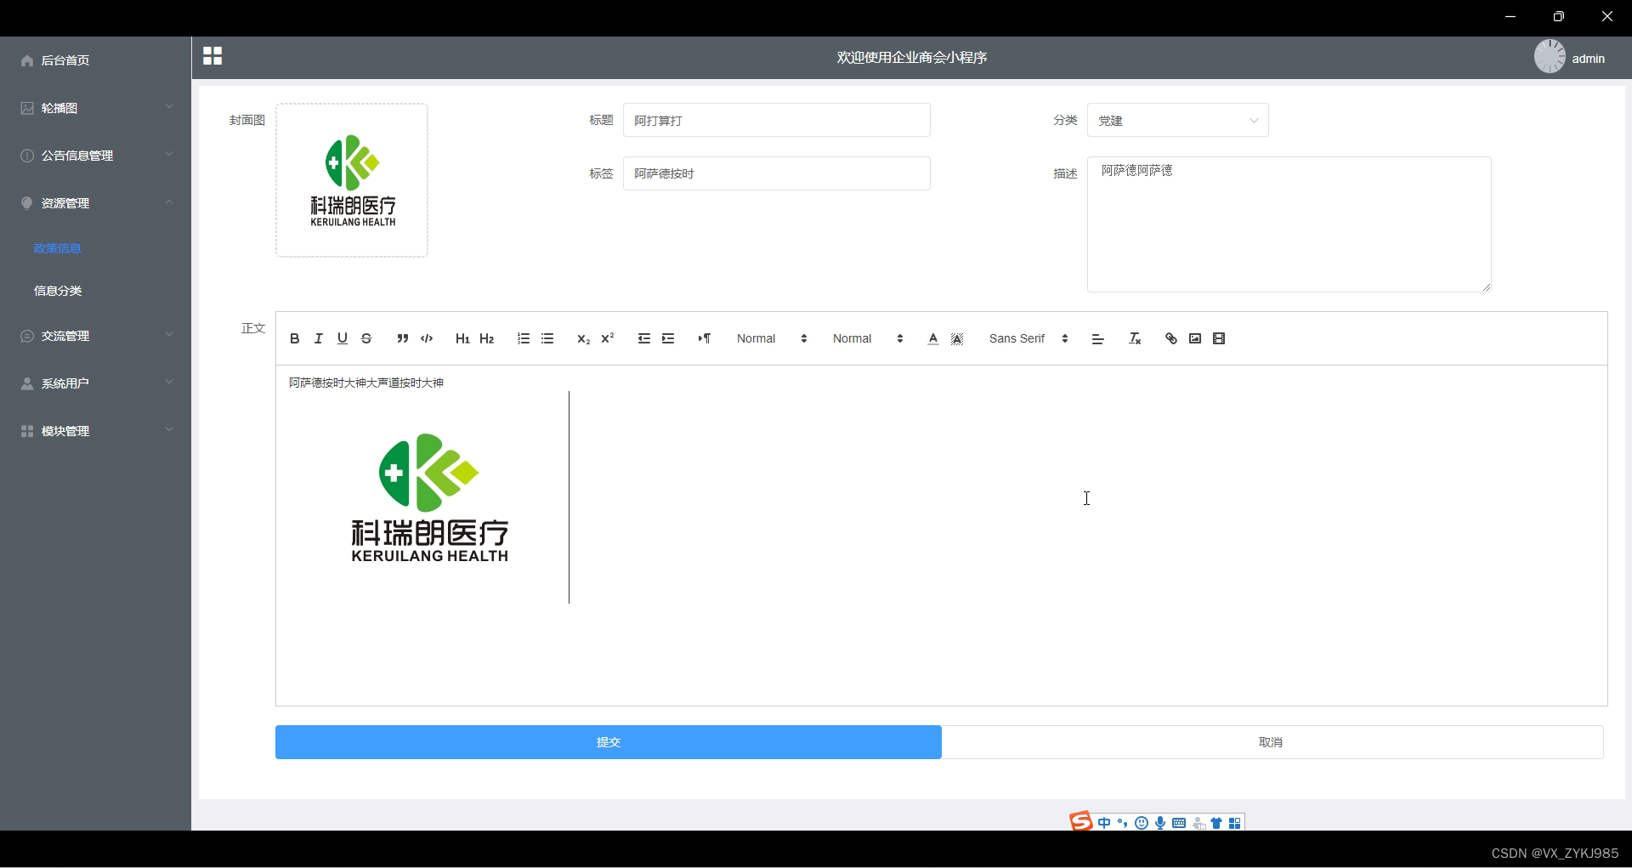Collapse the 资源管理 sidebar menu

tap(95, 203)
